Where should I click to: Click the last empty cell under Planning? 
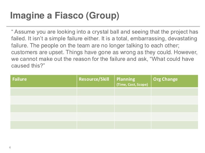133,125
